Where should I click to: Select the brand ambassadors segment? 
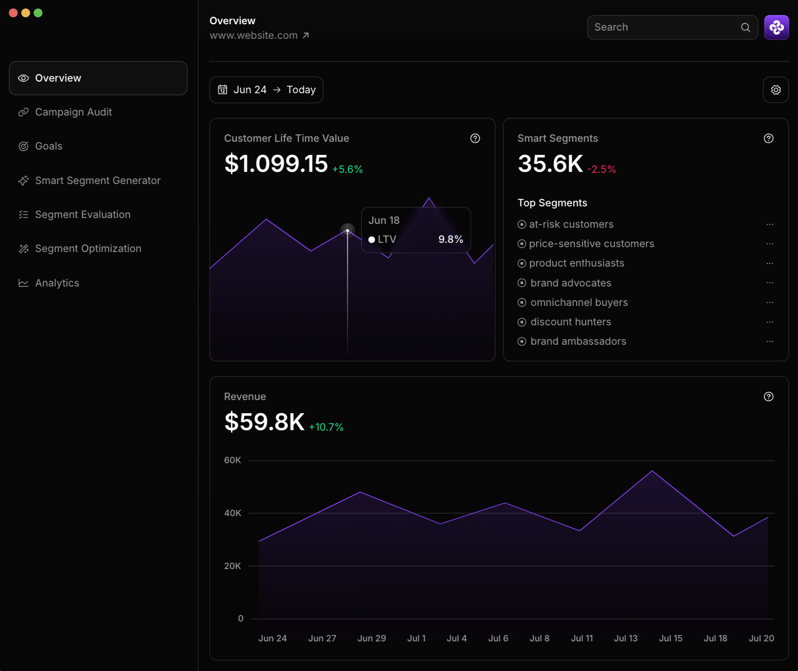572,341
